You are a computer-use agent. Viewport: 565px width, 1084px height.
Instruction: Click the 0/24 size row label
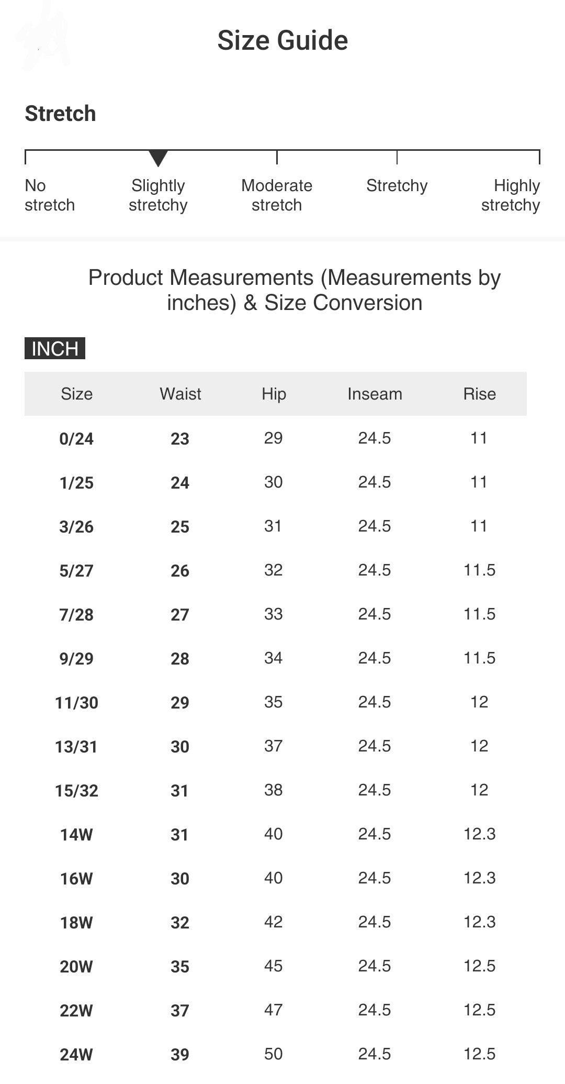pyautogui.click(x=76, y=438)
